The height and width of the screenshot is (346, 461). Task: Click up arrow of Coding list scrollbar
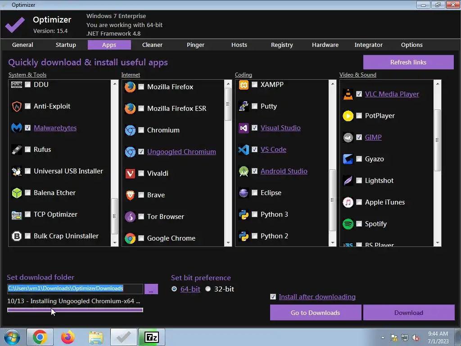(x=333, y=83)
